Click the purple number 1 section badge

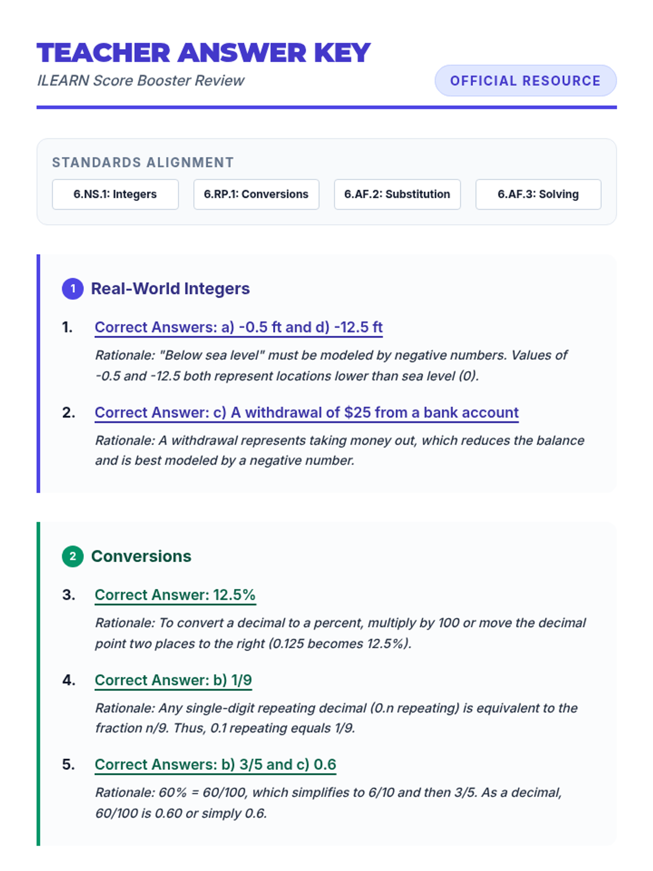72,289
